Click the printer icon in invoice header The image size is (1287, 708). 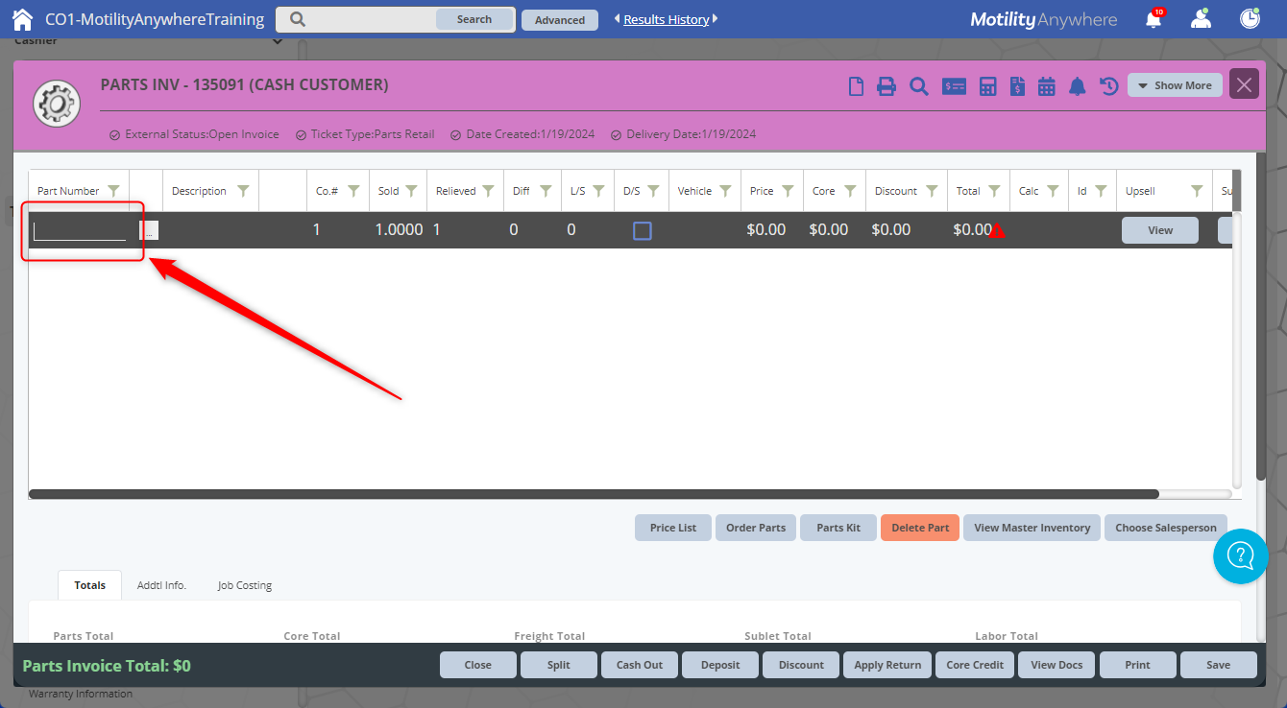(x=886, y=86)
